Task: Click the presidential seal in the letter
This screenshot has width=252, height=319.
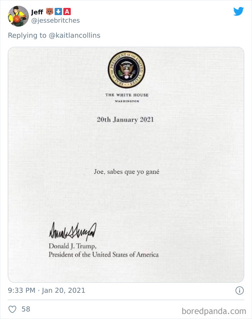Action: point(126,69)
